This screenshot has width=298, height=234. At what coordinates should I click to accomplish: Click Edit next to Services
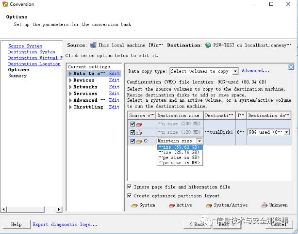tap(114, 94)
